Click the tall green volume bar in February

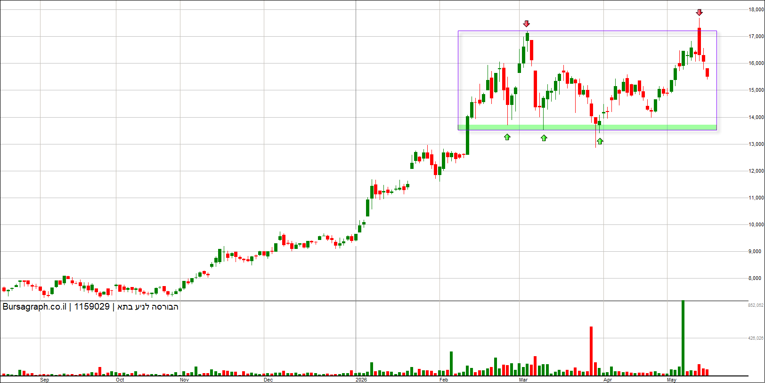pos(451,363)
